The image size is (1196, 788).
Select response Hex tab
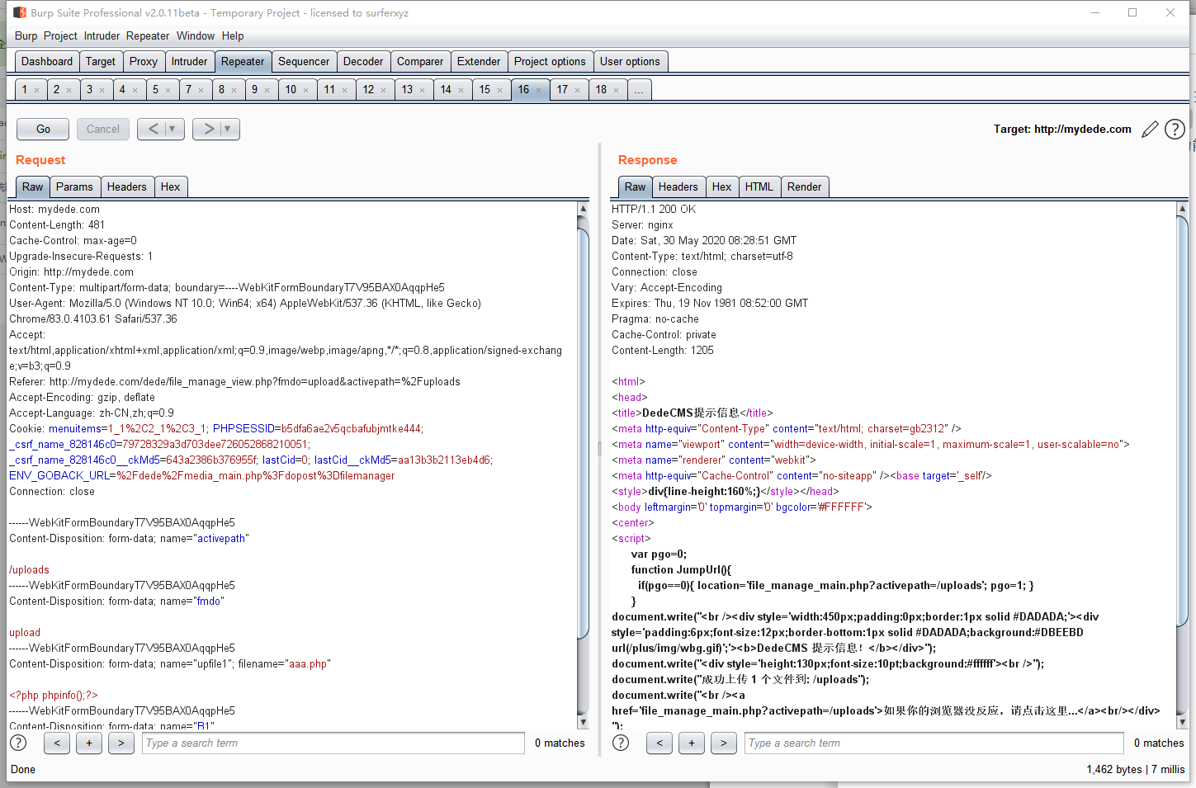pos(721,186)
